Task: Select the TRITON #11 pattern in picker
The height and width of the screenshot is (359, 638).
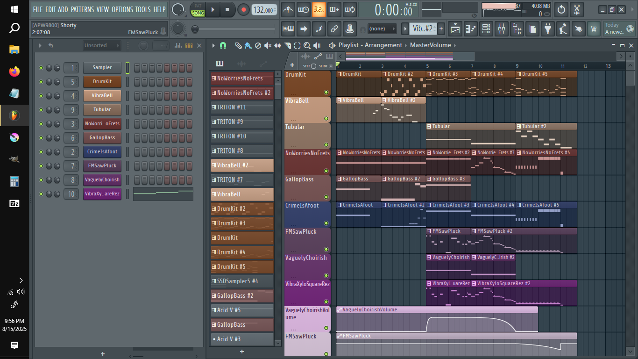Action: click(x=242, y=108)
